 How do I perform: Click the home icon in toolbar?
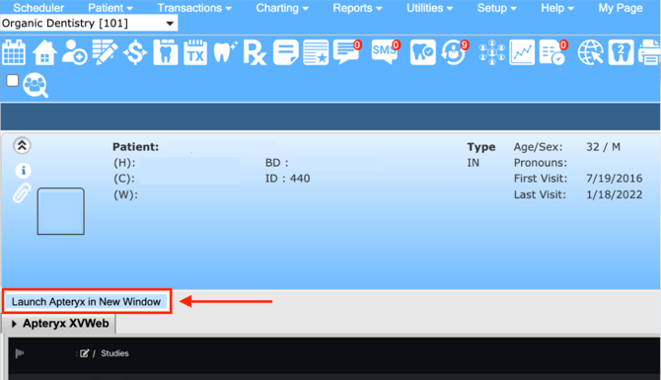point(44,52)
